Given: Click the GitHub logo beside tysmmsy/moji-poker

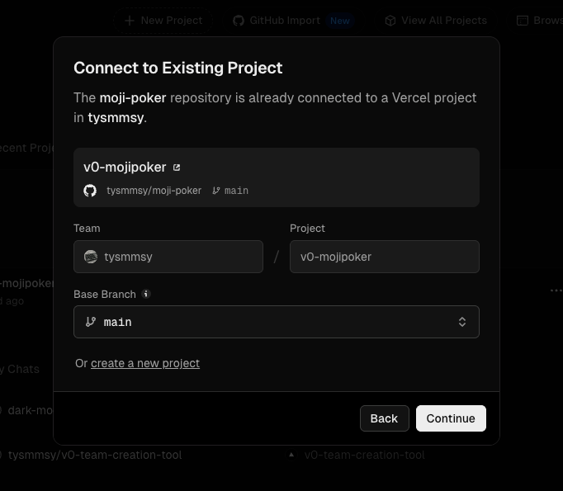Looking at the screenshot, I should [90, 191].
